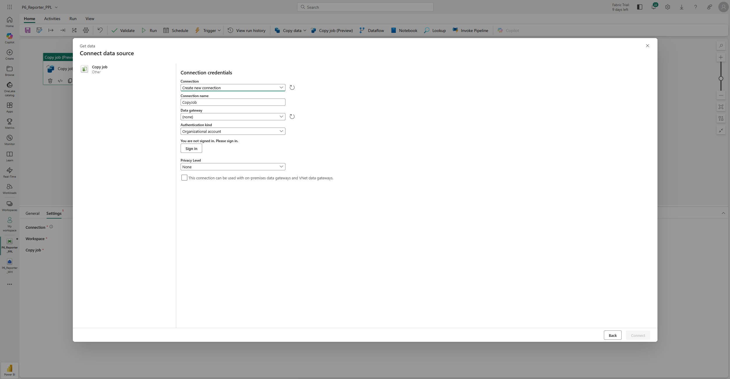
Task: Click the Back button
Action: tap(612, 335)
